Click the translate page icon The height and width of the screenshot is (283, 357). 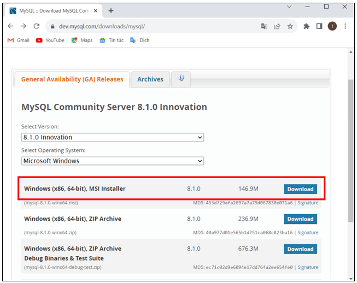(264, 26)
